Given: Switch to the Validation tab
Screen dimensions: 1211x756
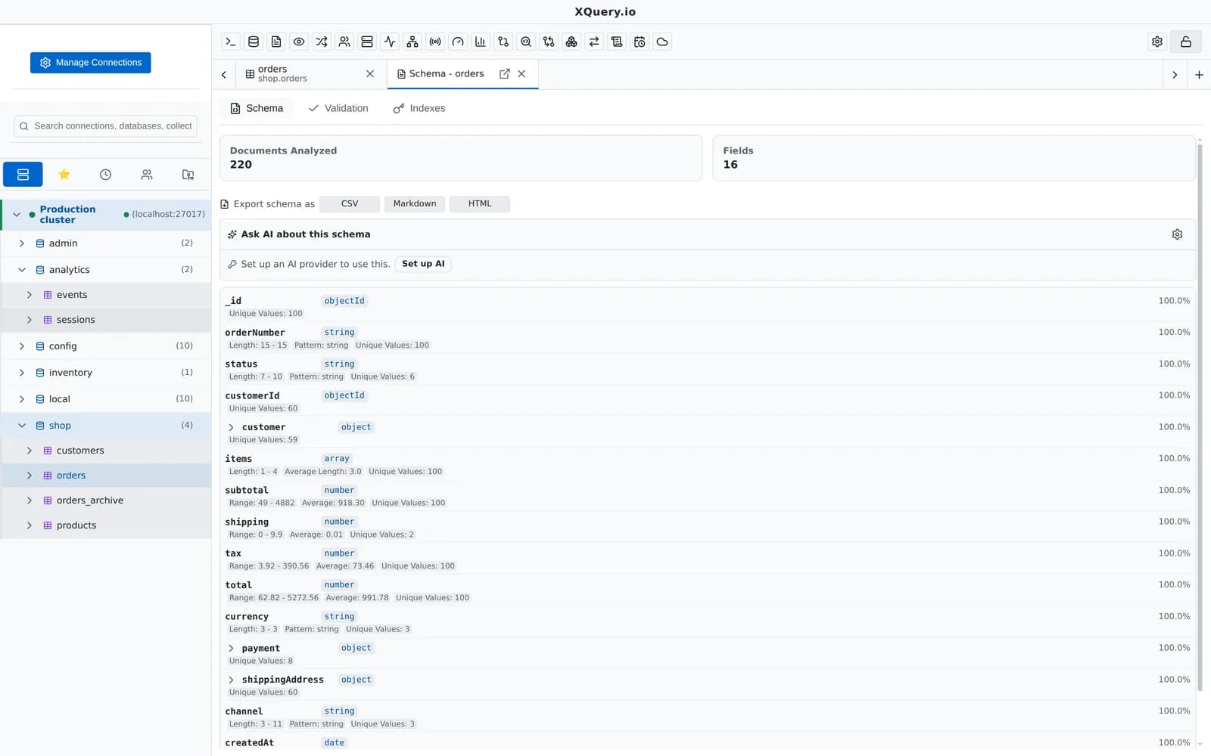Looking at the screenshot, I should 338,108.
